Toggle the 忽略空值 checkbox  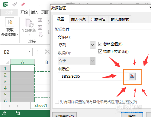pos(100,44)
